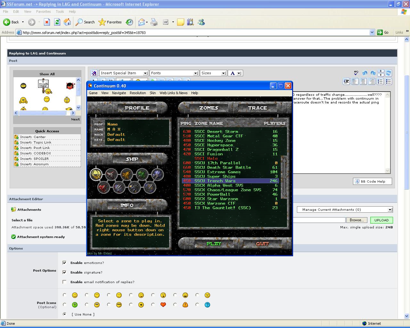Select the Use None post icon radio
The width and height of the screenshot is (410, 328).
(x=65, y=314)
